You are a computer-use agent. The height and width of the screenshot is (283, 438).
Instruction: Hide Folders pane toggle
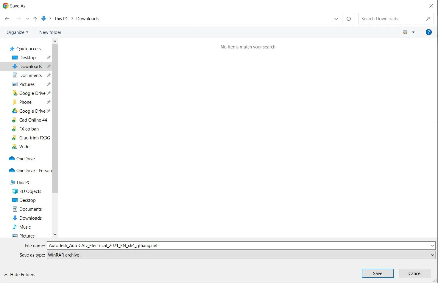[x=20, y=275]
